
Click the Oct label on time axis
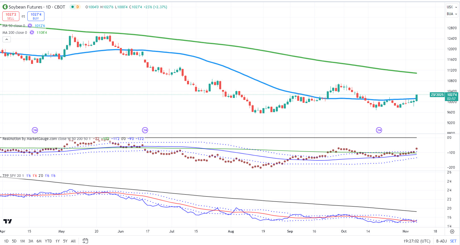tap(344, 231)
